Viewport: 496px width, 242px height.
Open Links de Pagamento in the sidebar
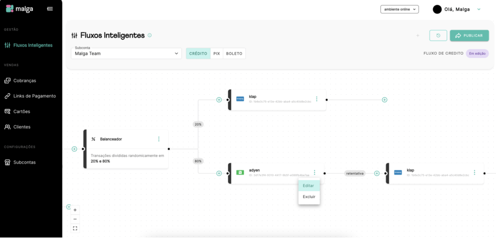(x=34, y=96)
